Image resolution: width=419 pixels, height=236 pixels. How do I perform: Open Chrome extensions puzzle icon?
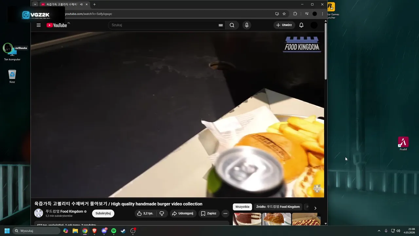coord(295,14)
